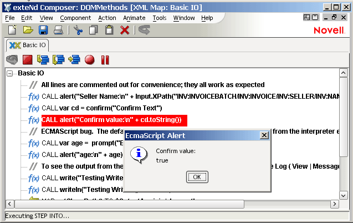Pause animation with the red bars icon
353x223 pixels.
105,60
